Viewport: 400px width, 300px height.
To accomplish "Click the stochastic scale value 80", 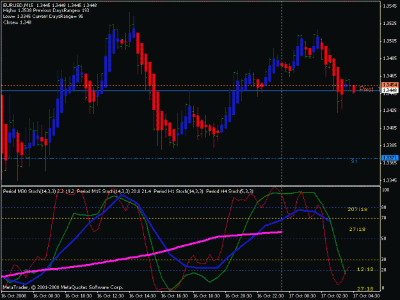I will pos(384,207).
